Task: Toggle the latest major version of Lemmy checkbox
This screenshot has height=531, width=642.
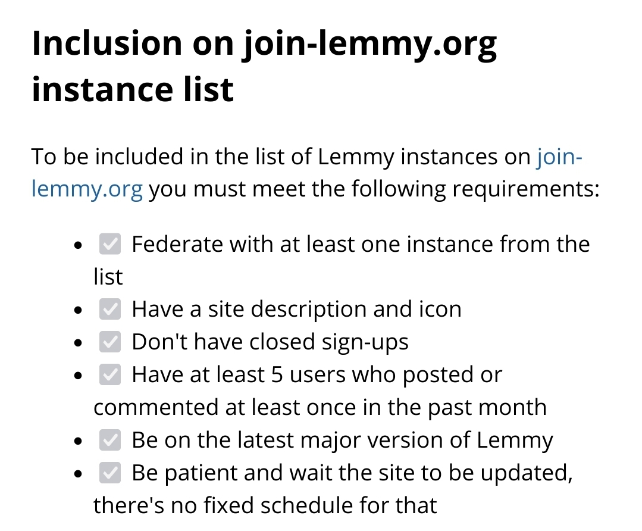Action: click(109, 440)
